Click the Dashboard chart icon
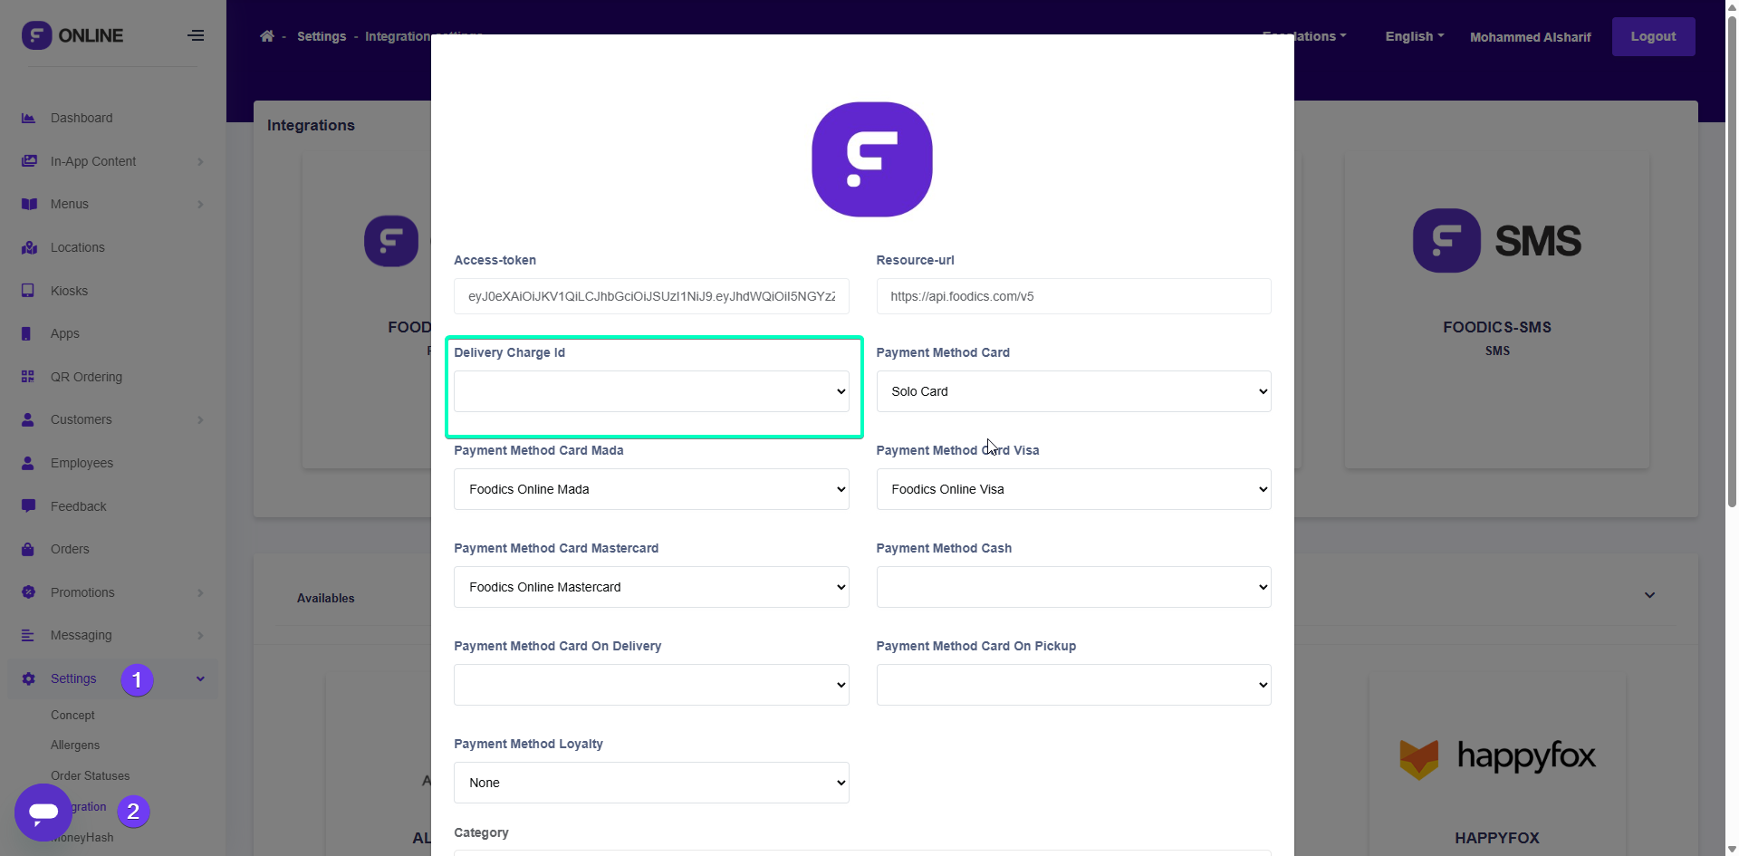1739x856 pixels. pyautogui.click(x=28, y=118)
